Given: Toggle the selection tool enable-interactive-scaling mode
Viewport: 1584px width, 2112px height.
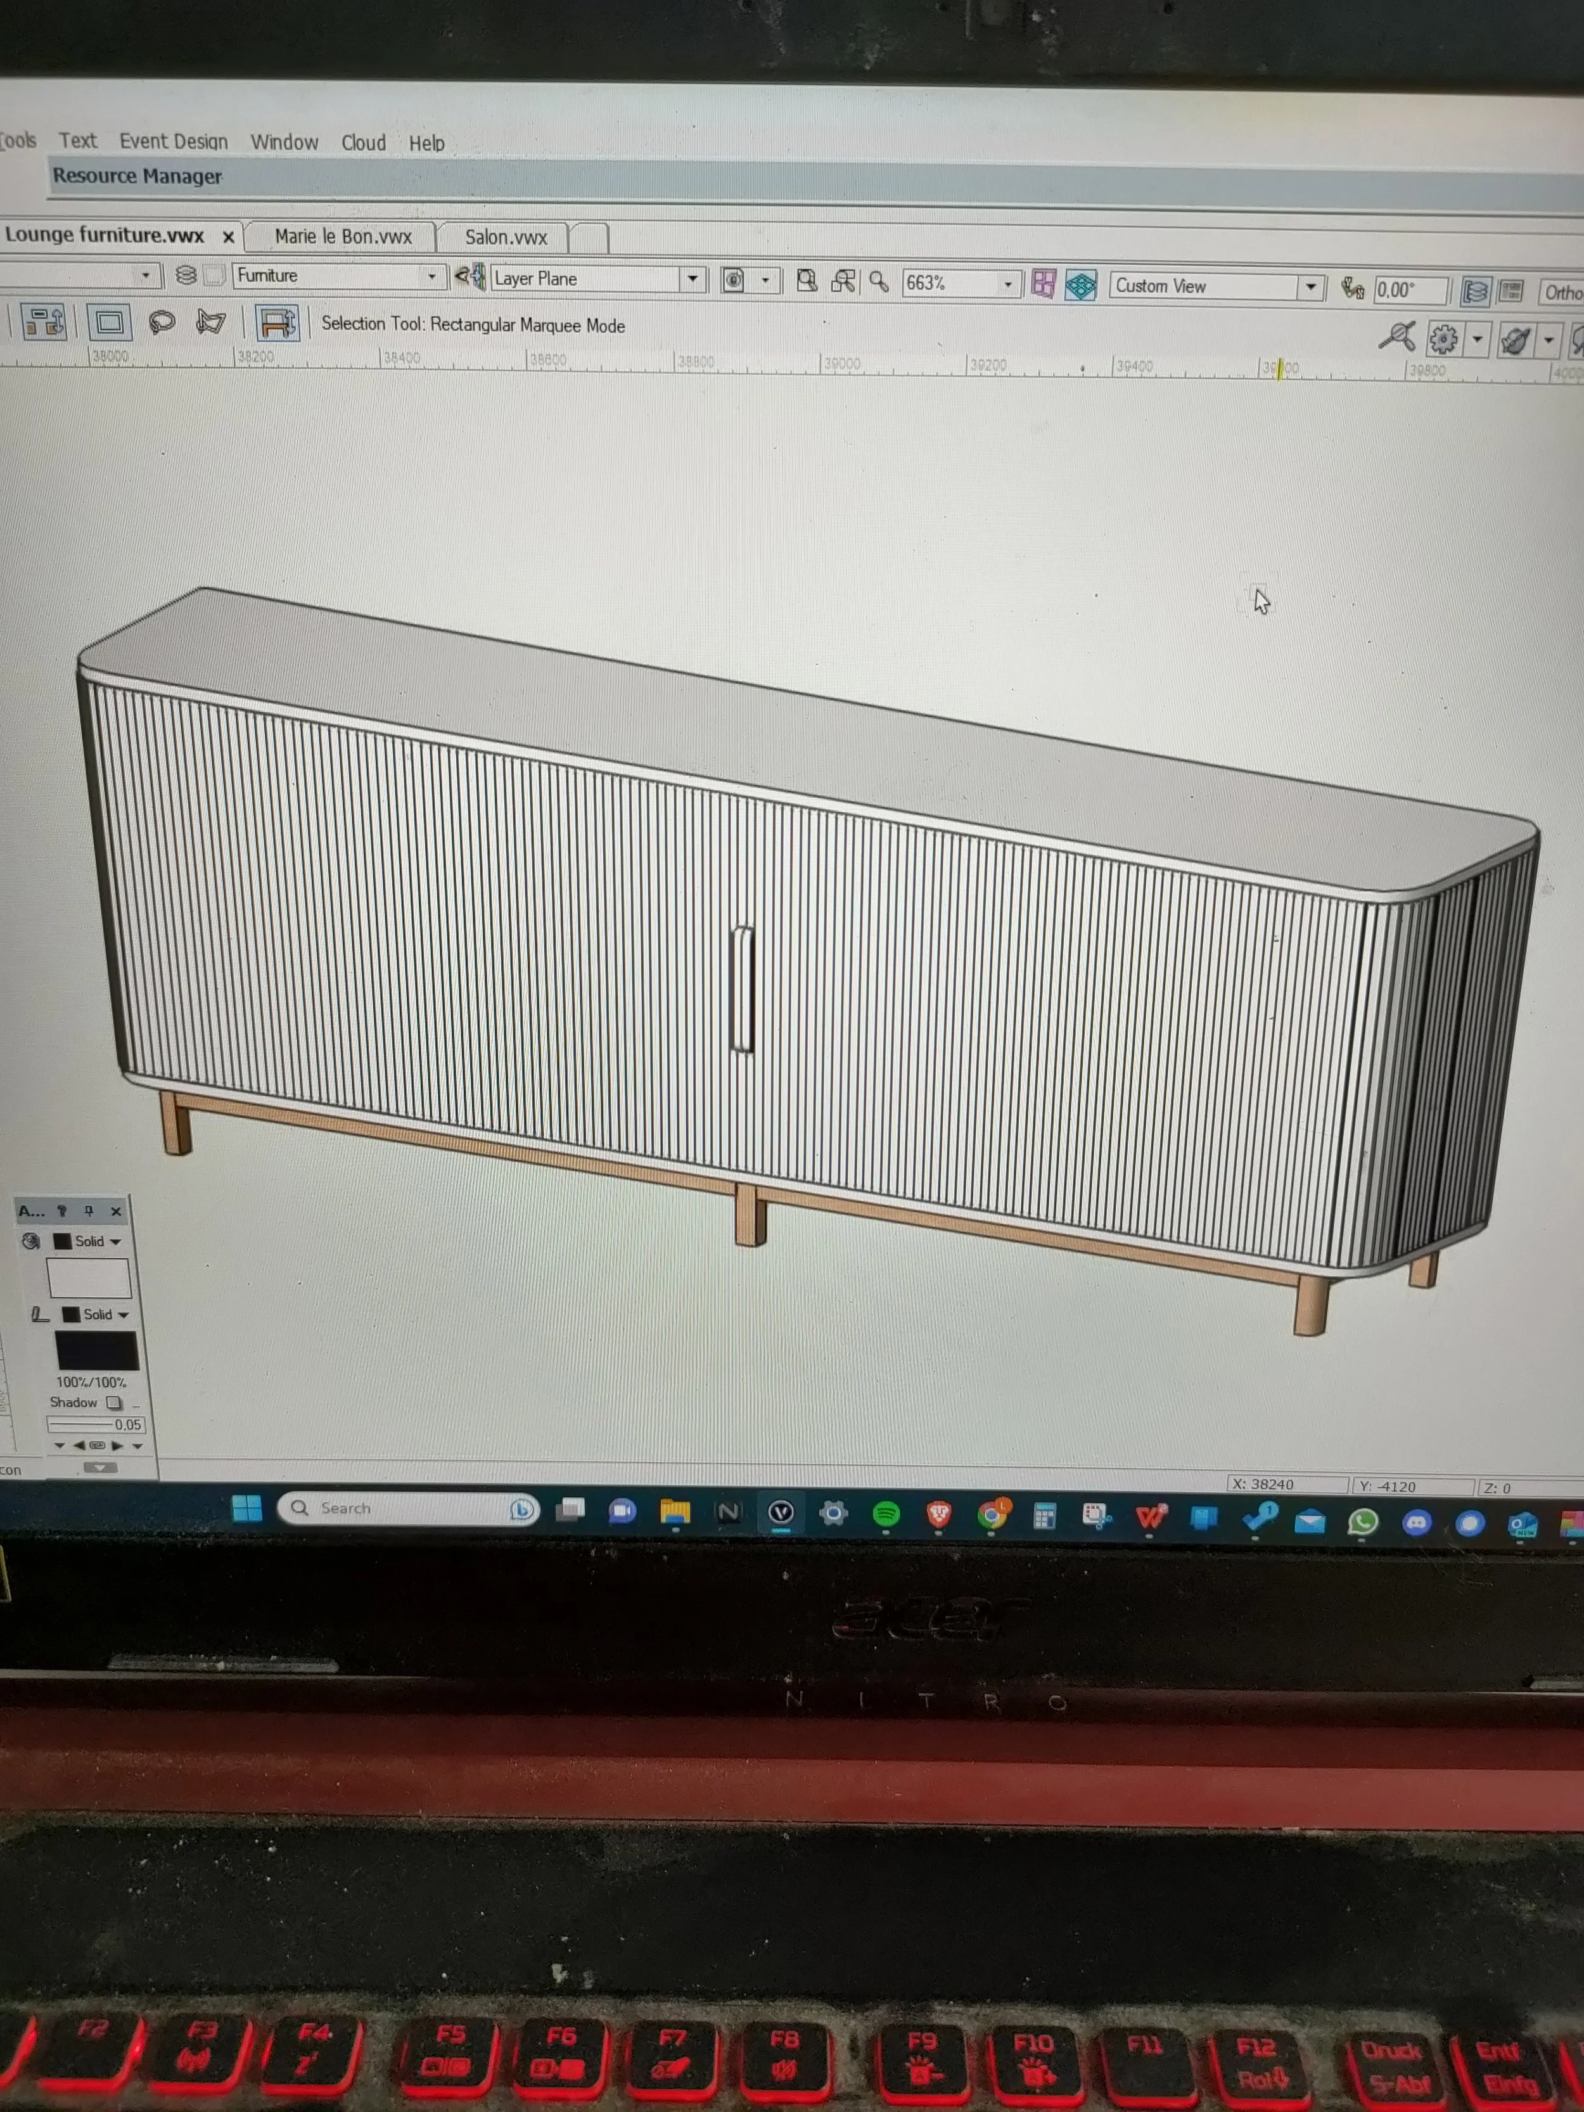Looking at the screenshot, I should [x=277, y=323].
